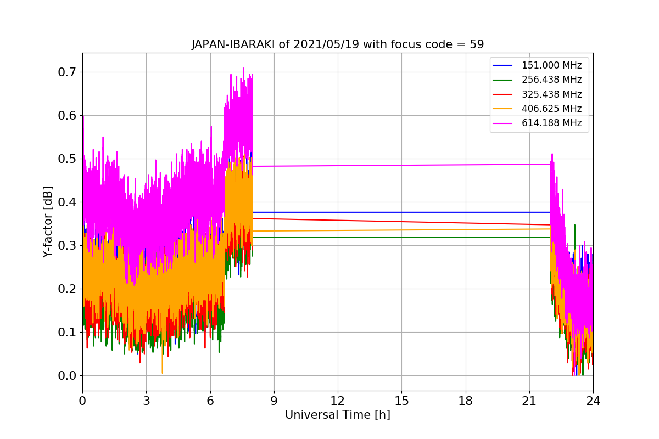The width and height of the screenshot is (659, 439).
Task: Click the flat magenta line near 15 h
Action: click(x=401, y=165)
